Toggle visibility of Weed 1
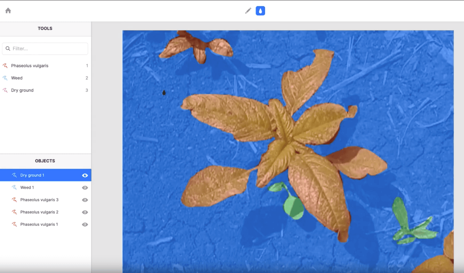Screen dimensions: 464x273 (x=85, y=188)
